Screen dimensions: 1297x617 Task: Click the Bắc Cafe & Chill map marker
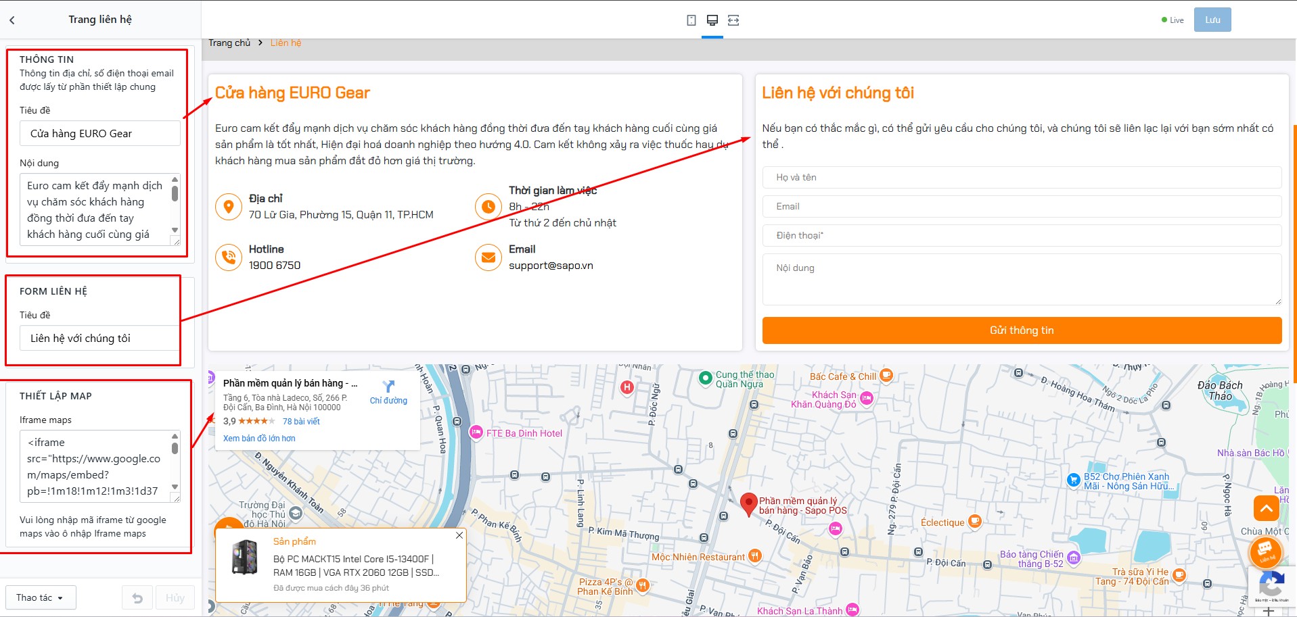(886, 375)
